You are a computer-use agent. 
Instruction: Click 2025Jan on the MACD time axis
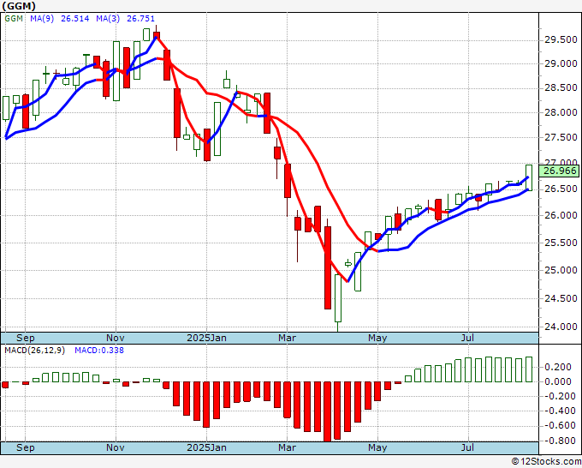[x=206, y=447]
